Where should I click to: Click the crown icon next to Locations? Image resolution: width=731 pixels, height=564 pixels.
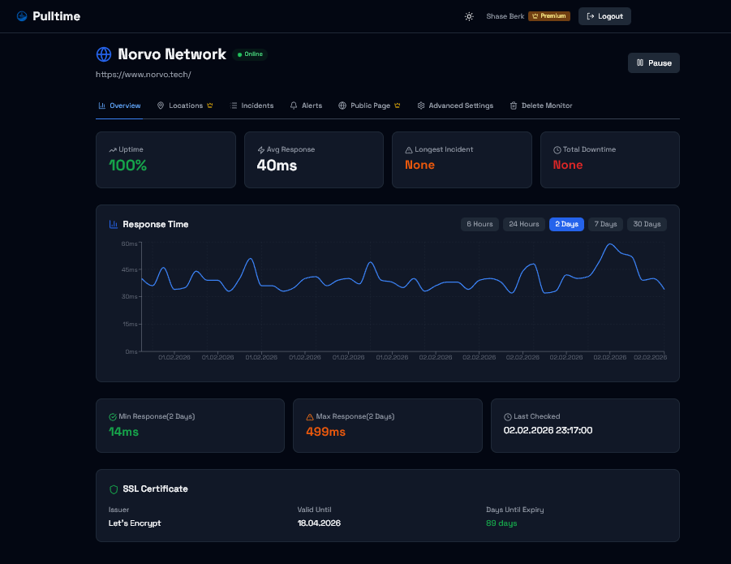click(x=210, y=105)
